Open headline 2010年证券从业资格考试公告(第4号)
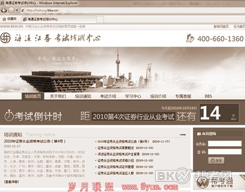The width and height of the screenshot is (245, 192). 34,141
